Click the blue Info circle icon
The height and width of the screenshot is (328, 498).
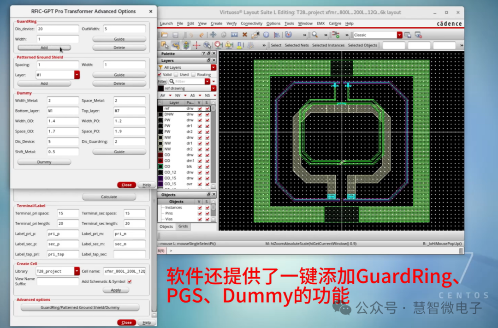[x=266, y=35]
